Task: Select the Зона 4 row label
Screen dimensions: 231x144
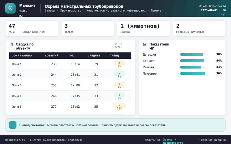Action: pyautogui.click(x=17, y=96)
